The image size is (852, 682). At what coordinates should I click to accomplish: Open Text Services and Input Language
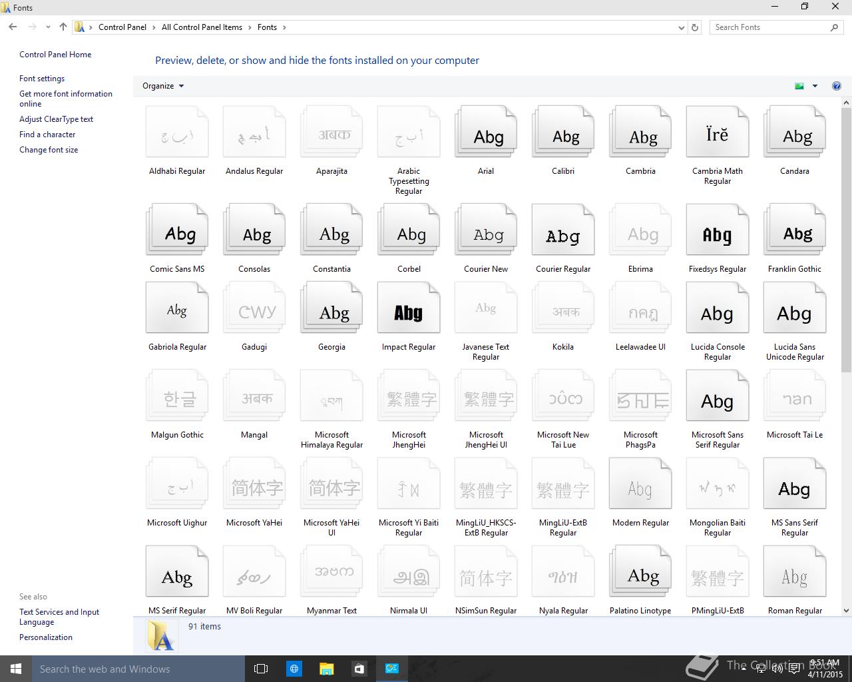coord(59,617)
